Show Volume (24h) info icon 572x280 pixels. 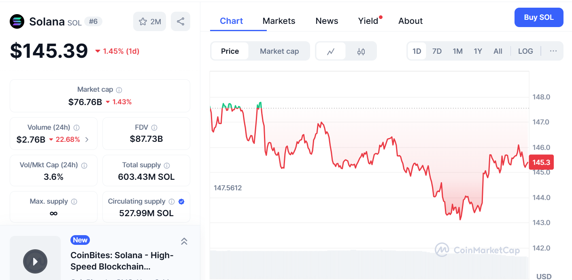(x=77, y=128)
